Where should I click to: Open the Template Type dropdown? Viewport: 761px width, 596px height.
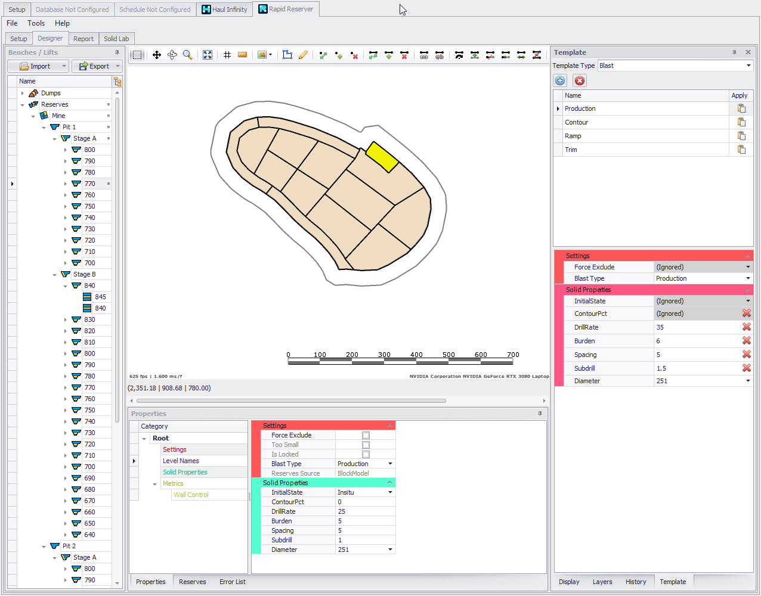[x=748, y=66]
